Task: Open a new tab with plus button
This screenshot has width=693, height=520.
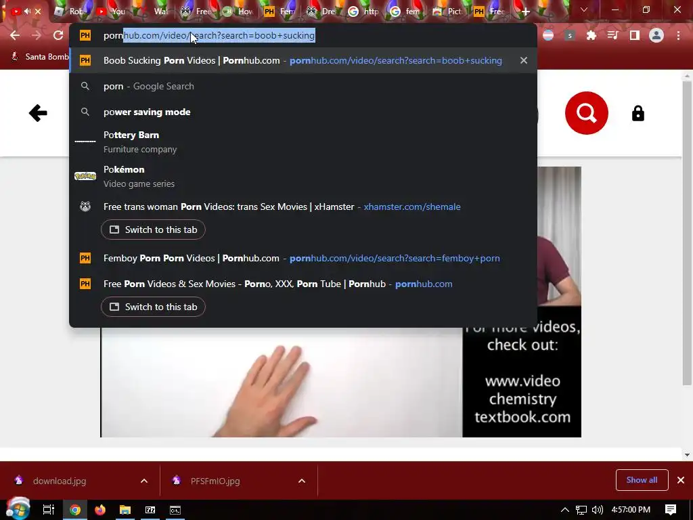Action: point(525,12)
